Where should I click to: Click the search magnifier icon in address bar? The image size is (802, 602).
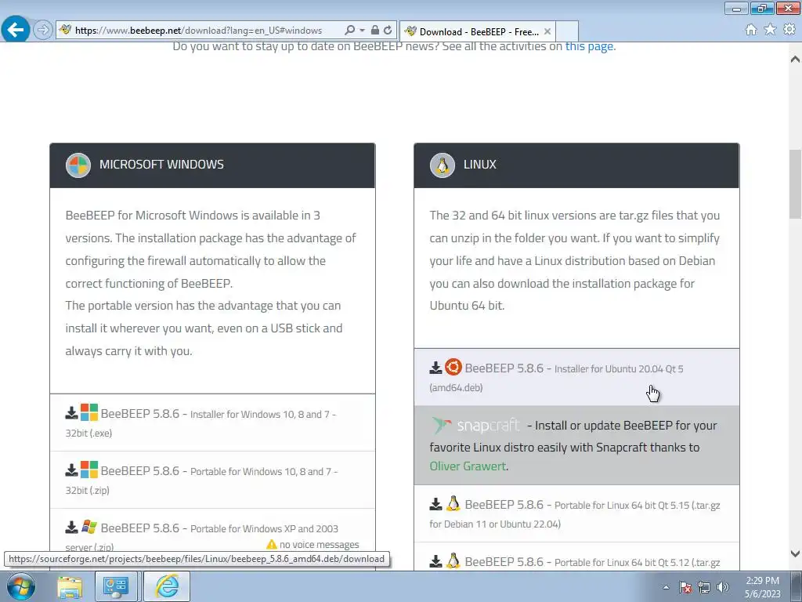point(350,31)
